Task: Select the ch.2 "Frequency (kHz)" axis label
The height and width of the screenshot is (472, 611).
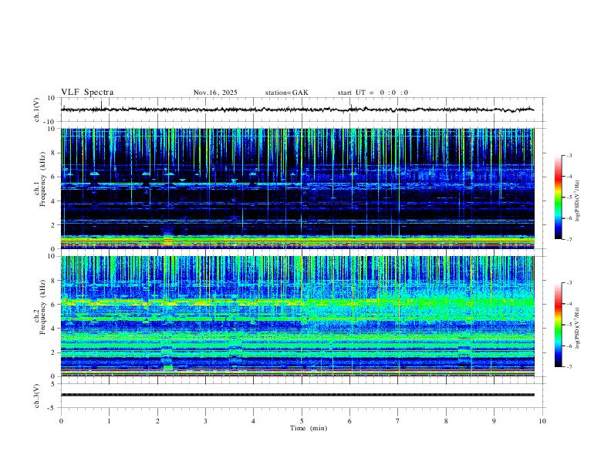Action: [42, 307]
